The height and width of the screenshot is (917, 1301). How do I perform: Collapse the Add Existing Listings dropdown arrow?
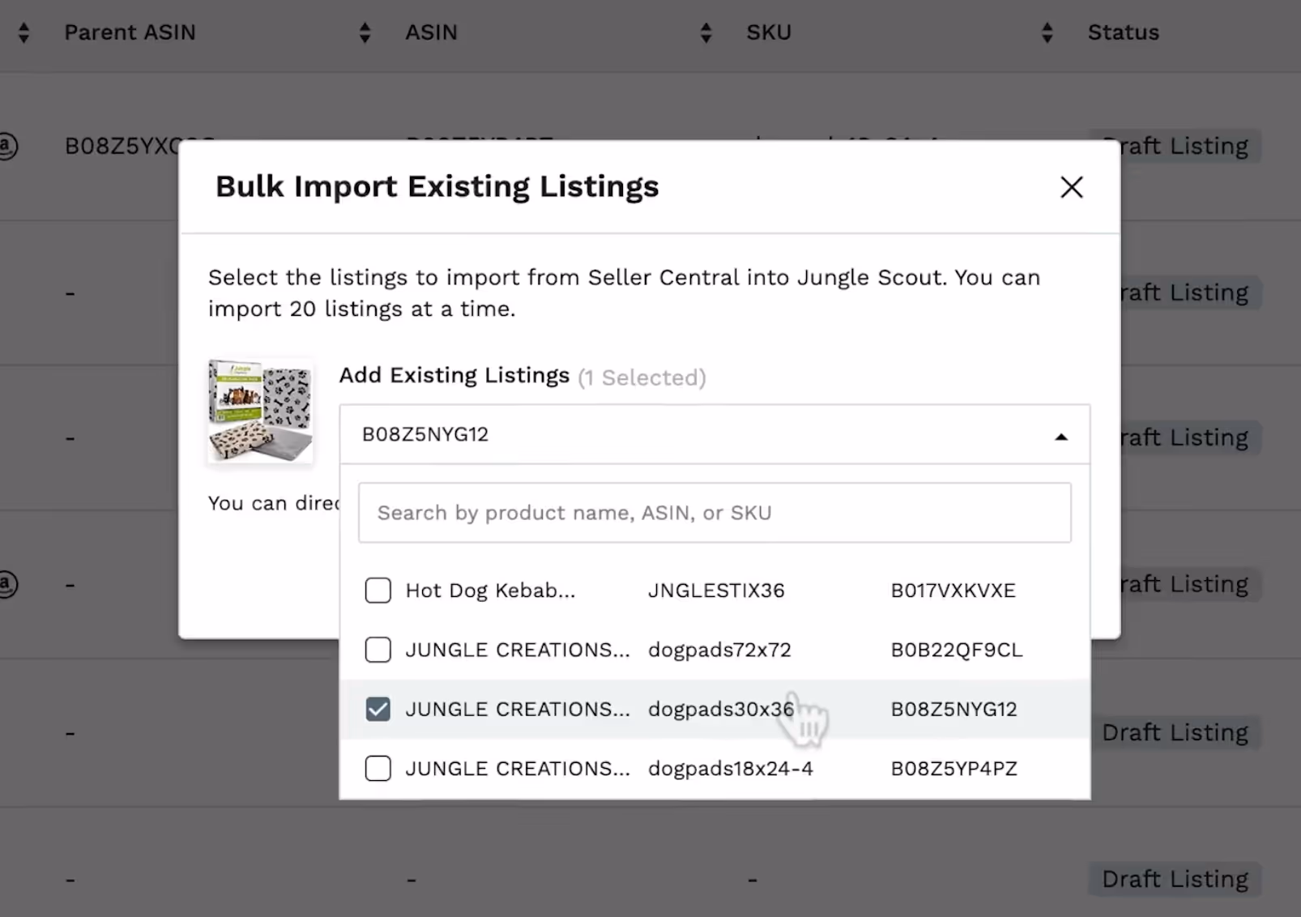tap(1061, 437)
